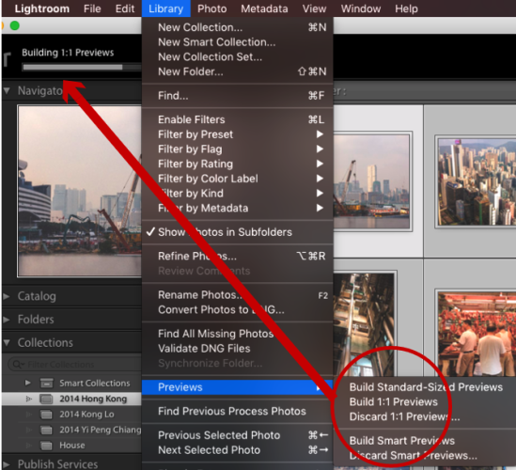This screenshot has width=516, height=470.
Task: Select the harbor crane skyline thumbnail
Action: click(x=371, y=181)
